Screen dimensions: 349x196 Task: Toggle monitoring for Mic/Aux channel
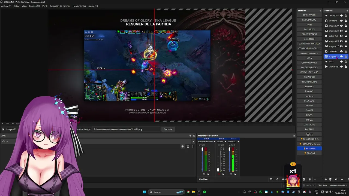click(223, 174)
